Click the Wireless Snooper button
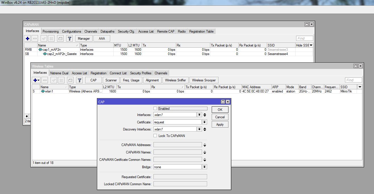Screen dimensions: 374x194 pyautogui.click(x=204, y=80)
